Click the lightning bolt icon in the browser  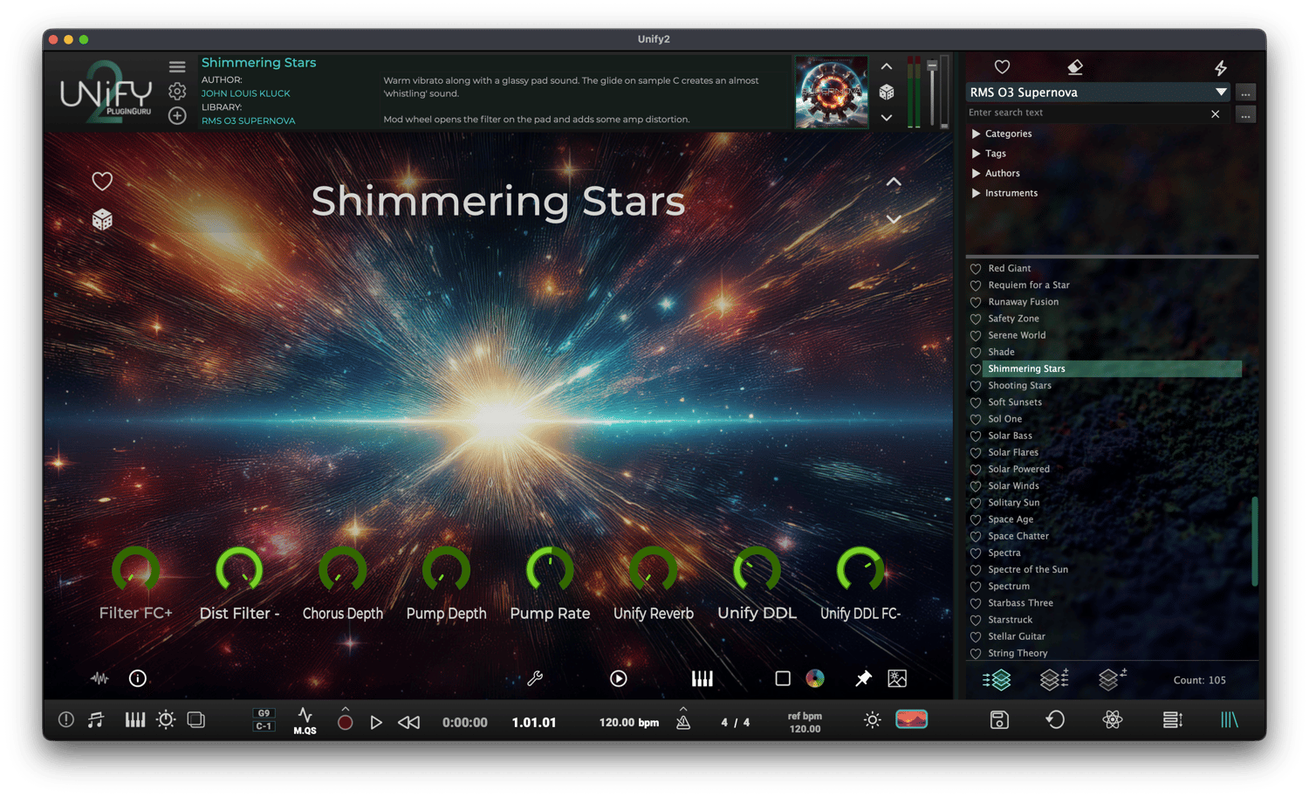1221,67
